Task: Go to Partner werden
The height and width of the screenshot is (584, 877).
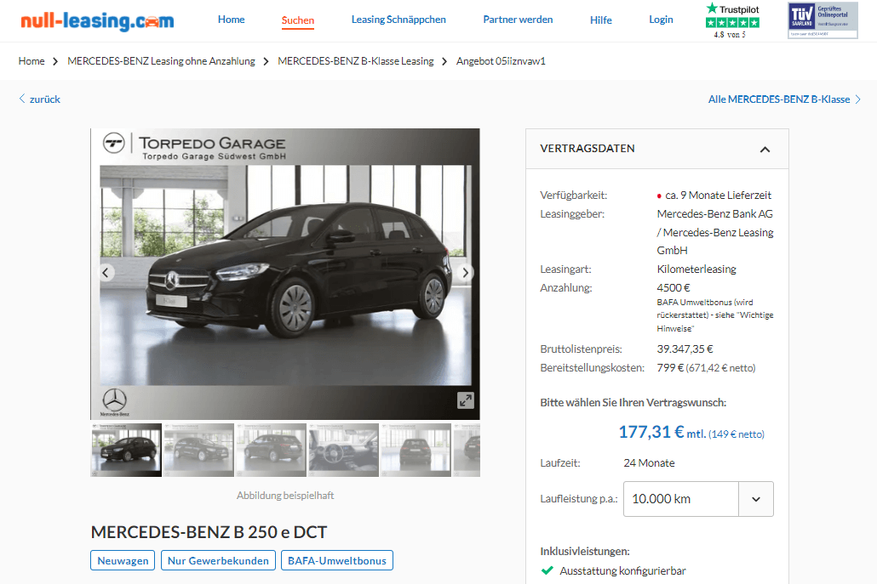Action: (x=518, y=20)
